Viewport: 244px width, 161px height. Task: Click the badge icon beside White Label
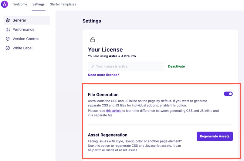[8, 48]
